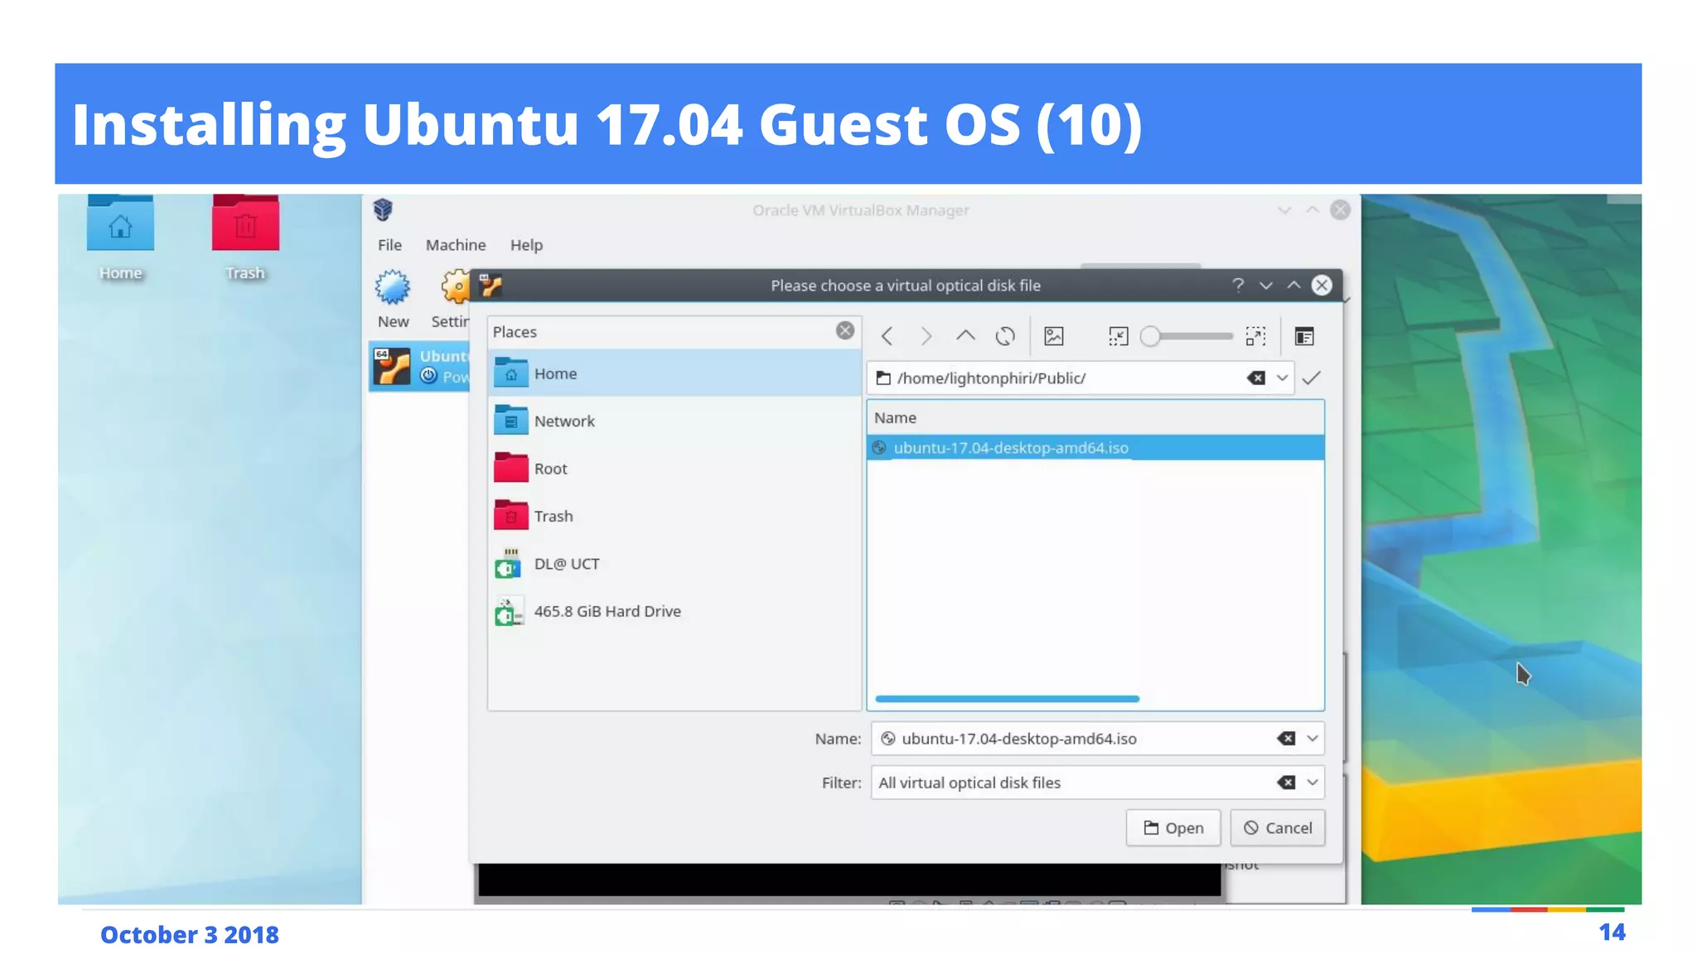Minimize the file chooser dialog
1697x954 pixels.
tap(1266, 286)
